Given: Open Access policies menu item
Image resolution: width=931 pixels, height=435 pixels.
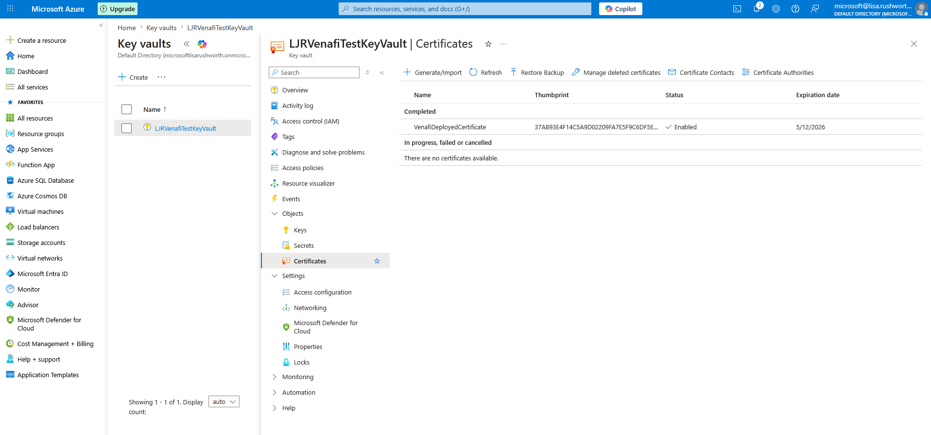Looking at the screenshot, I should click(303, 168).
